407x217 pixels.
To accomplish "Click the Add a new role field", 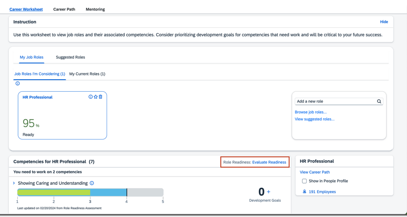I will [x=335, y=102].
